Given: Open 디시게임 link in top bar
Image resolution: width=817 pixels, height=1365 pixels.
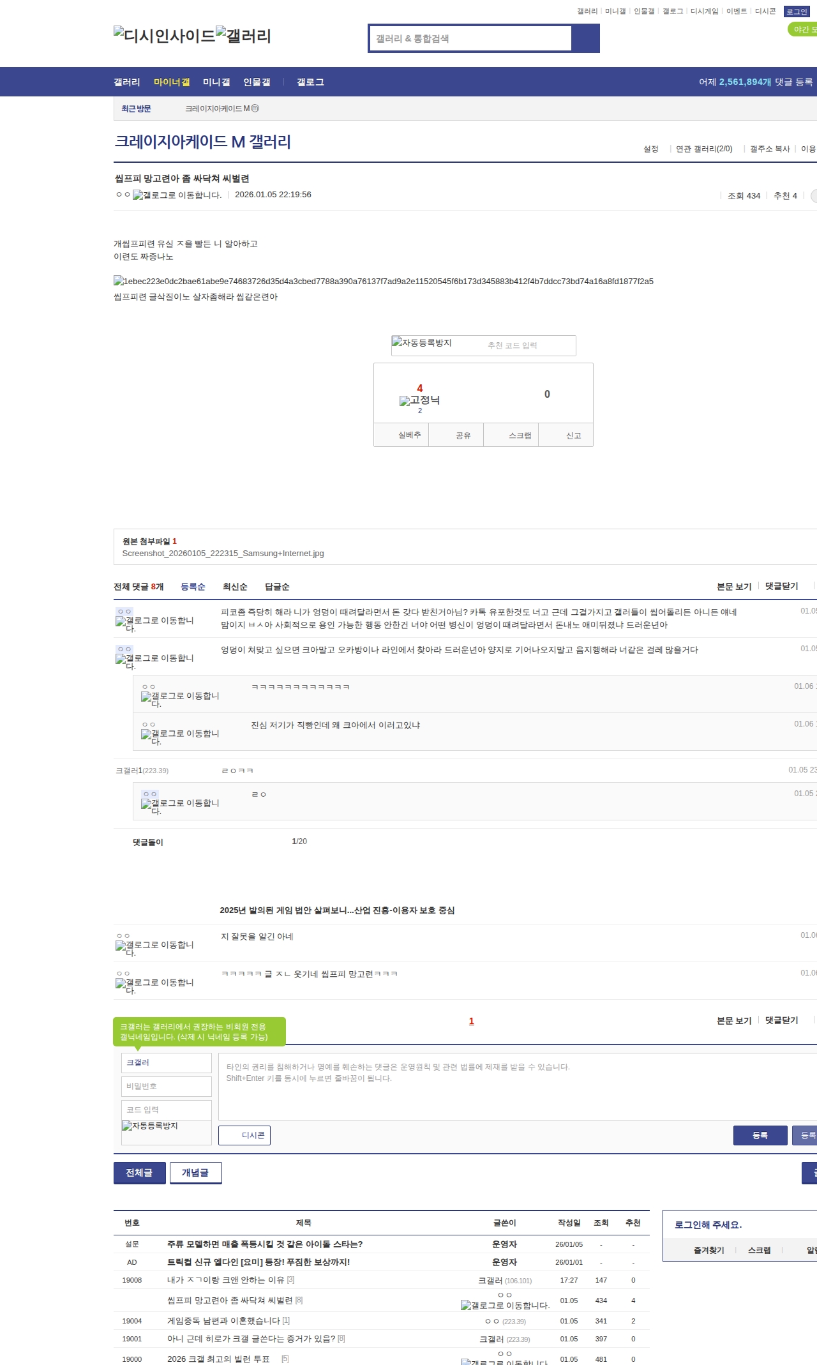Looking at the screenshot, I should click(704, 11).
